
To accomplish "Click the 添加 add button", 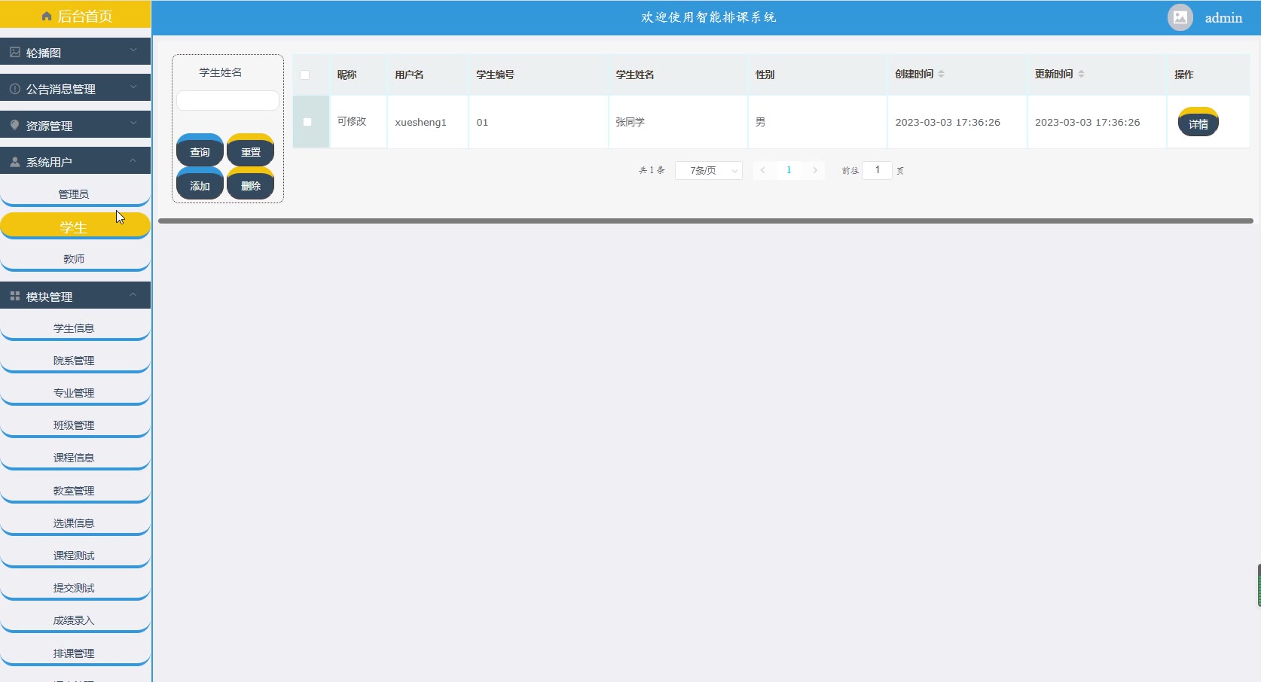I will coord(200,184).
